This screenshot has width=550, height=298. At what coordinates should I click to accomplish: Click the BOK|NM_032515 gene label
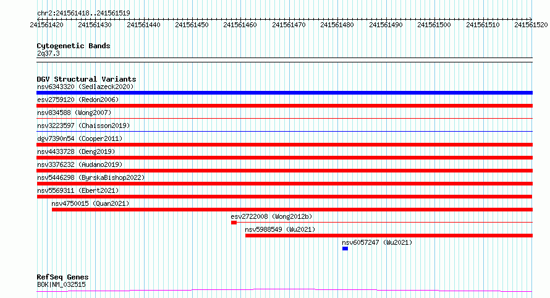click(x=61, y=284)
